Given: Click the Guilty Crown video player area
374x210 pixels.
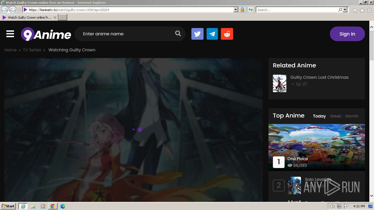Looking at the screenshot, I should [x=133, y=130].
